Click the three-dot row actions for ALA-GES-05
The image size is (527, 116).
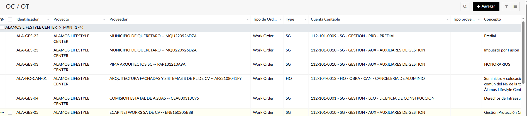2,112
